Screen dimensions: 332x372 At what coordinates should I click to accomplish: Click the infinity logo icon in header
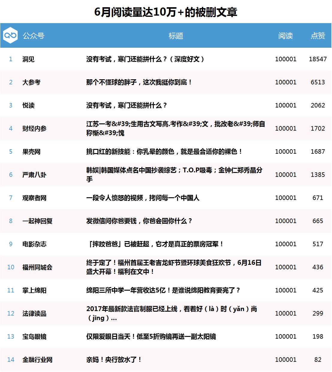click(10, 36)
